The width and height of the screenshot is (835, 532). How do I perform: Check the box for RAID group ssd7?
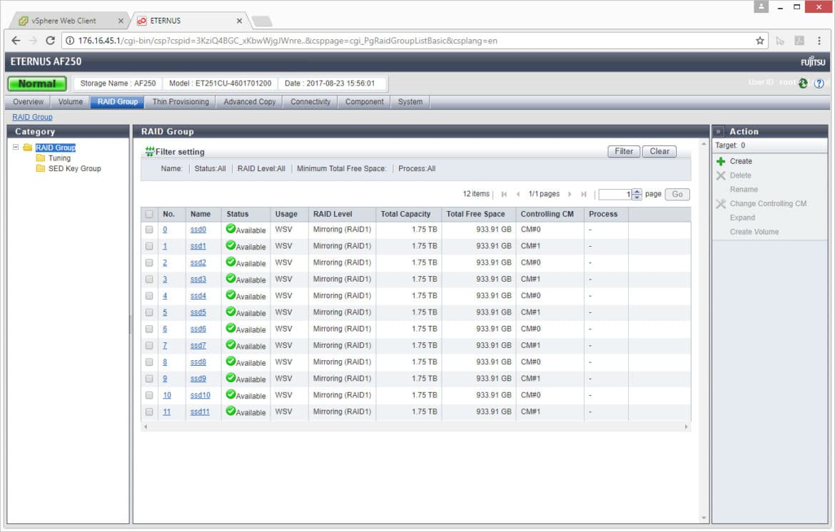coord(149,345)
